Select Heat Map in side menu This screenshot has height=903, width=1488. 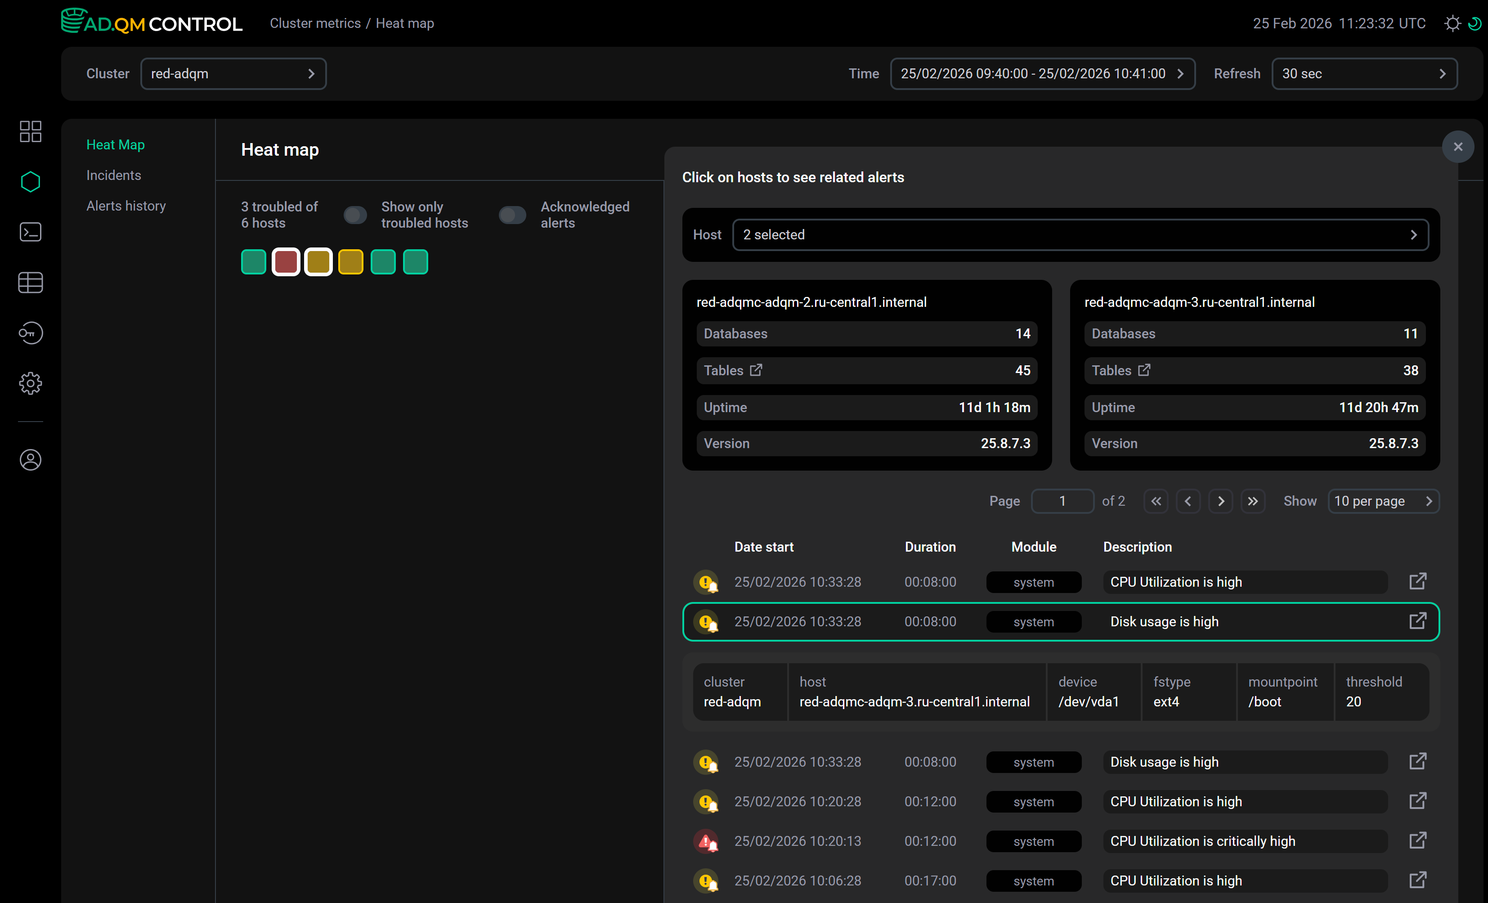(115, 145)
